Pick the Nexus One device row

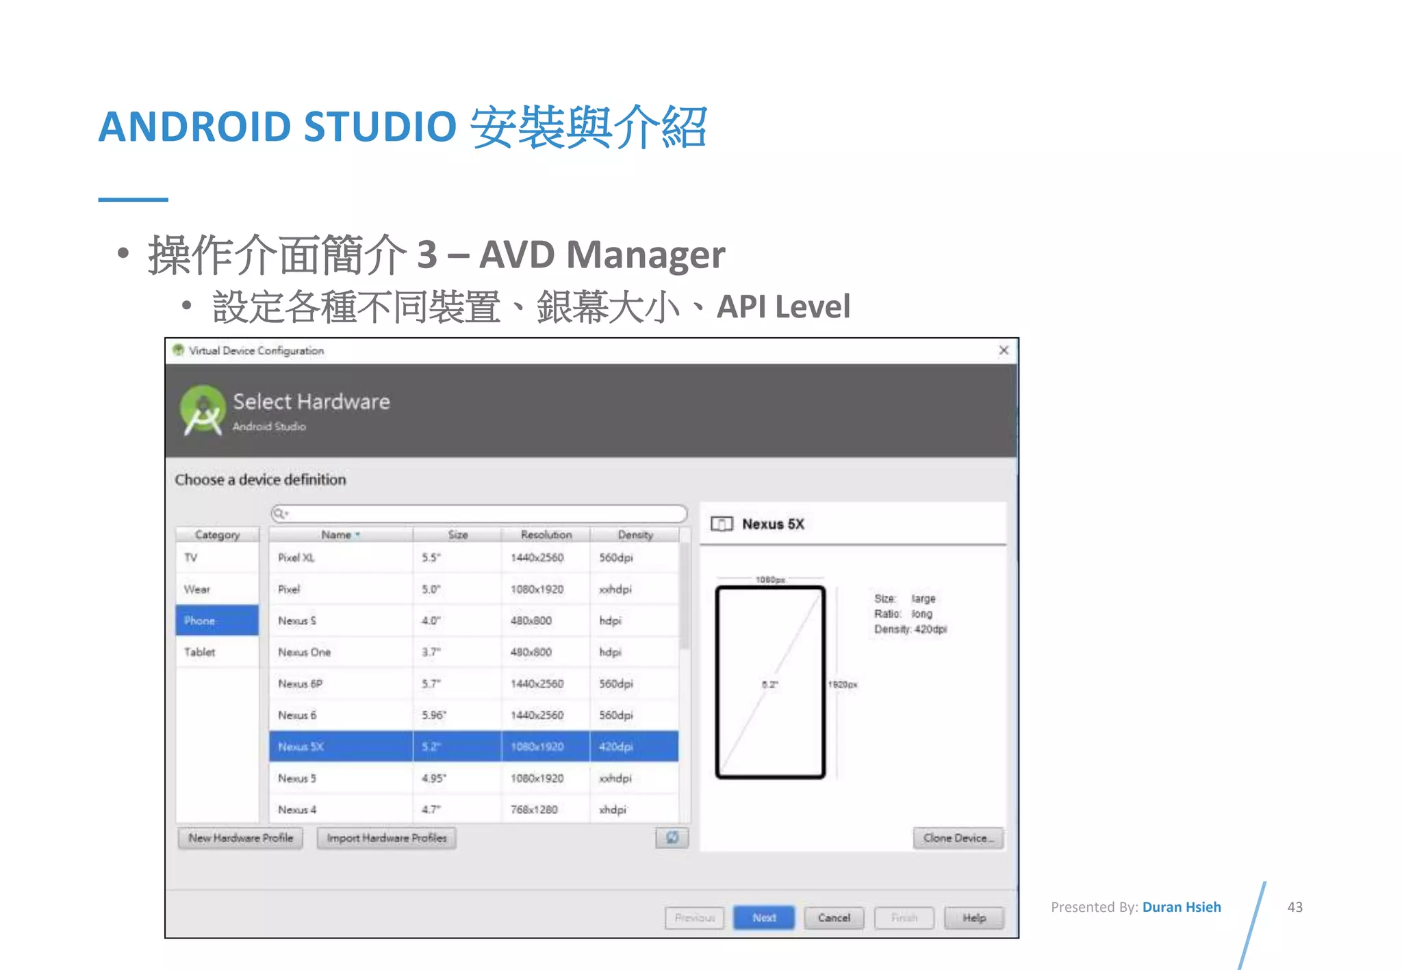474,652
